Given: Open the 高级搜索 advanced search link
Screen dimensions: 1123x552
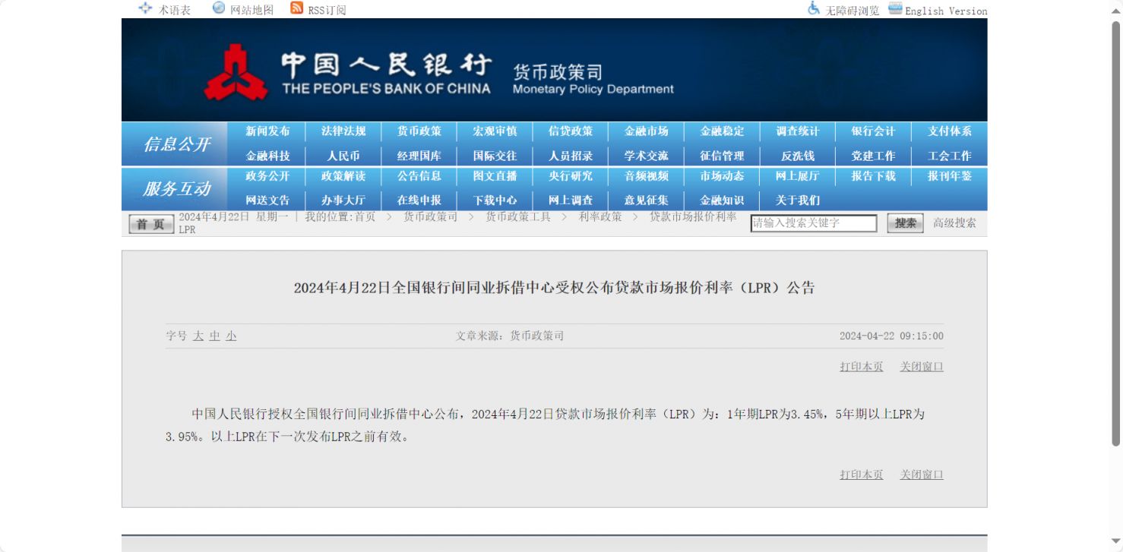Looking at the screenshot, I should tap(954, 223).
